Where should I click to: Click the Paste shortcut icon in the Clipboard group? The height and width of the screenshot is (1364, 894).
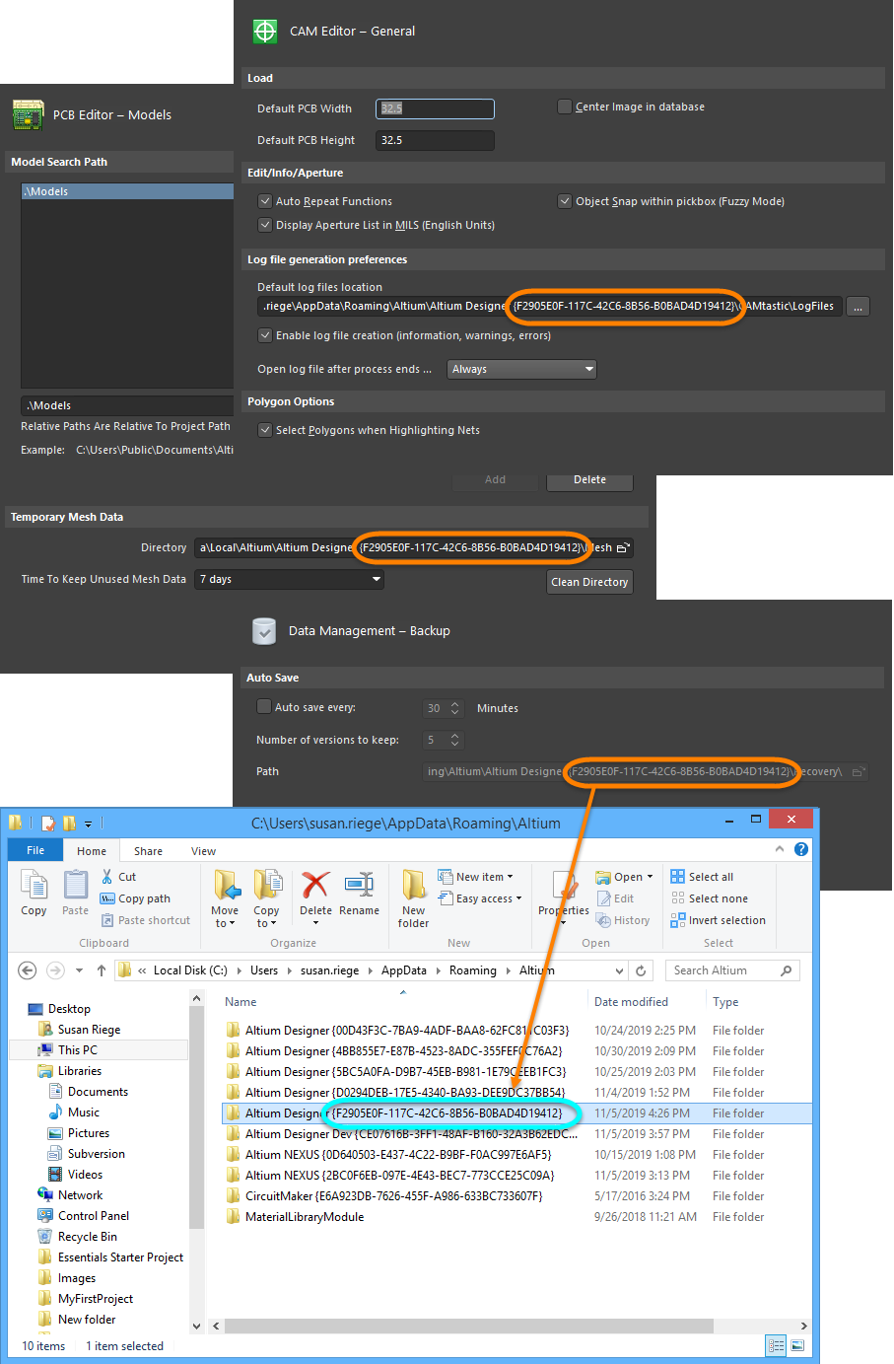(x=105, y=920)
